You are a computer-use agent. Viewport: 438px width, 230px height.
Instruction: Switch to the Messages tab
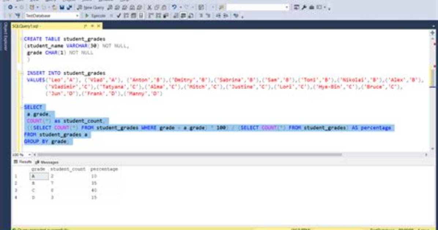pos(47,162)
